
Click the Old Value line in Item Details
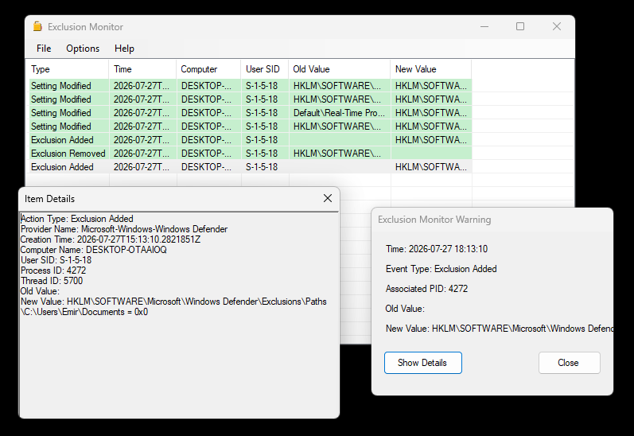40,291
